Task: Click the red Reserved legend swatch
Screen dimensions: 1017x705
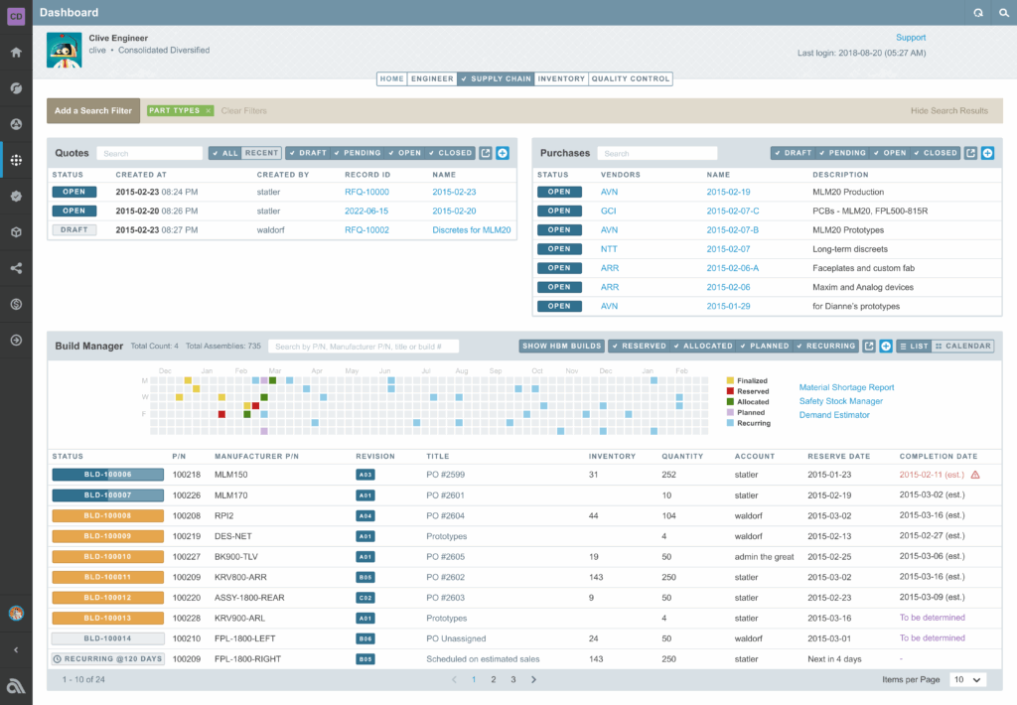Action: [731, 391]
